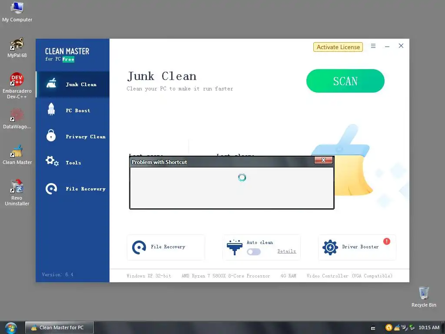
Task: Click the 10:15 AM taskbar clock
Action: coord(429,327)
